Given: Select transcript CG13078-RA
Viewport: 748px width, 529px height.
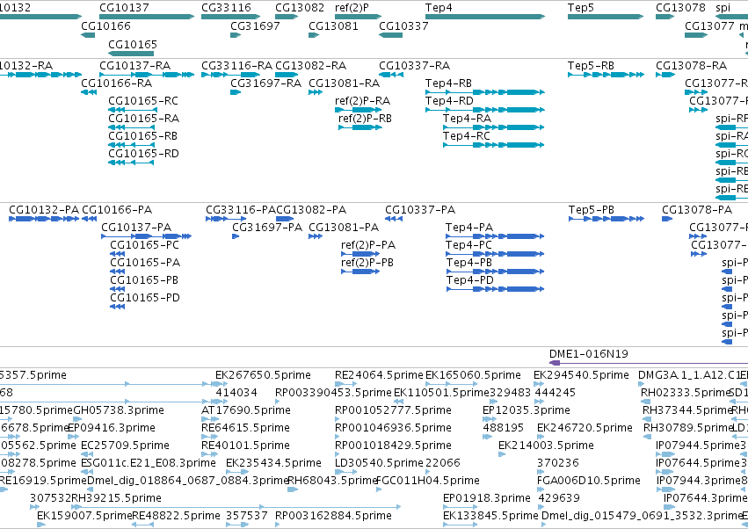Looking at the screenshot, I should pyautogui.click(x=692, y=65).
